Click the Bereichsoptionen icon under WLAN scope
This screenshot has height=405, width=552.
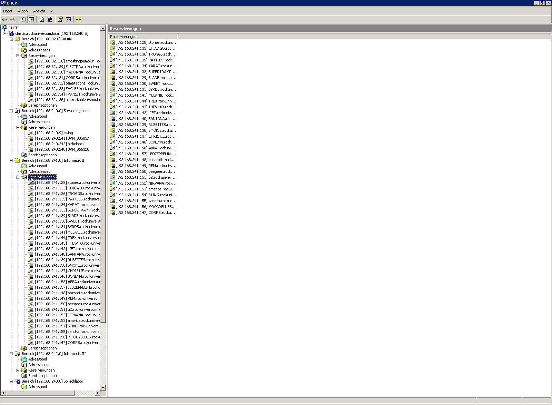pos(24,105)
